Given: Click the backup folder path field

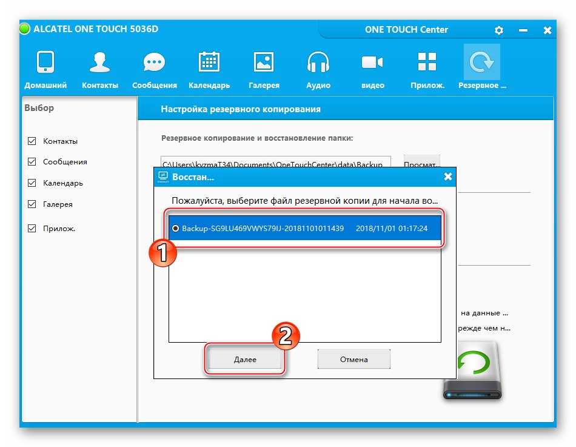Looking at the screenshot, I should [x=275, y=162].
